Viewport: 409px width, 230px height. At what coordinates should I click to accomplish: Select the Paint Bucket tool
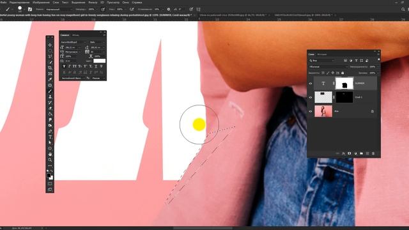(x=50, y=114)
